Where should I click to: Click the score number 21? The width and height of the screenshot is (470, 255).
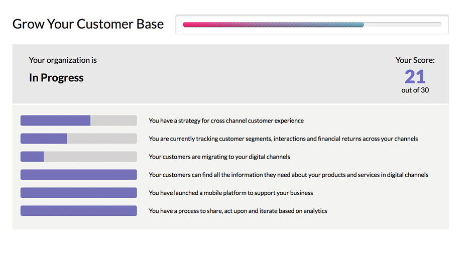(x=415, y=77)
